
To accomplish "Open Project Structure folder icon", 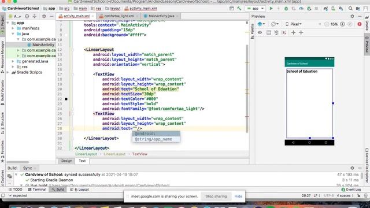I will click(358, 9).
